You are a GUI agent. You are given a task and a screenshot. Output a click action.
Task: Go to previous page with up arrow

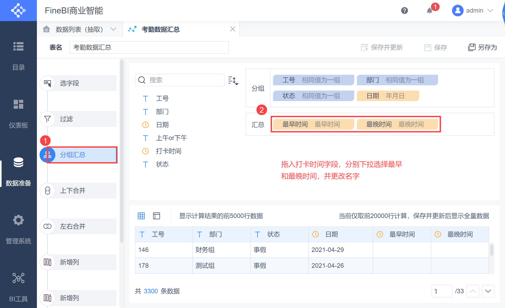473,291
